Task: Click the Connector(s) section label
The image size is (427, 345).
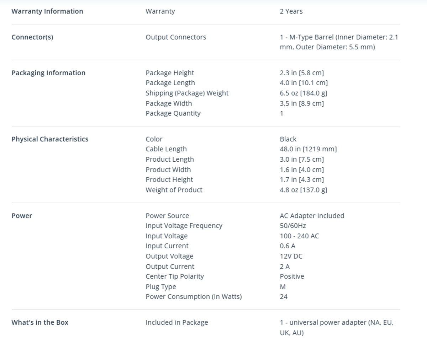Action: 32,37
